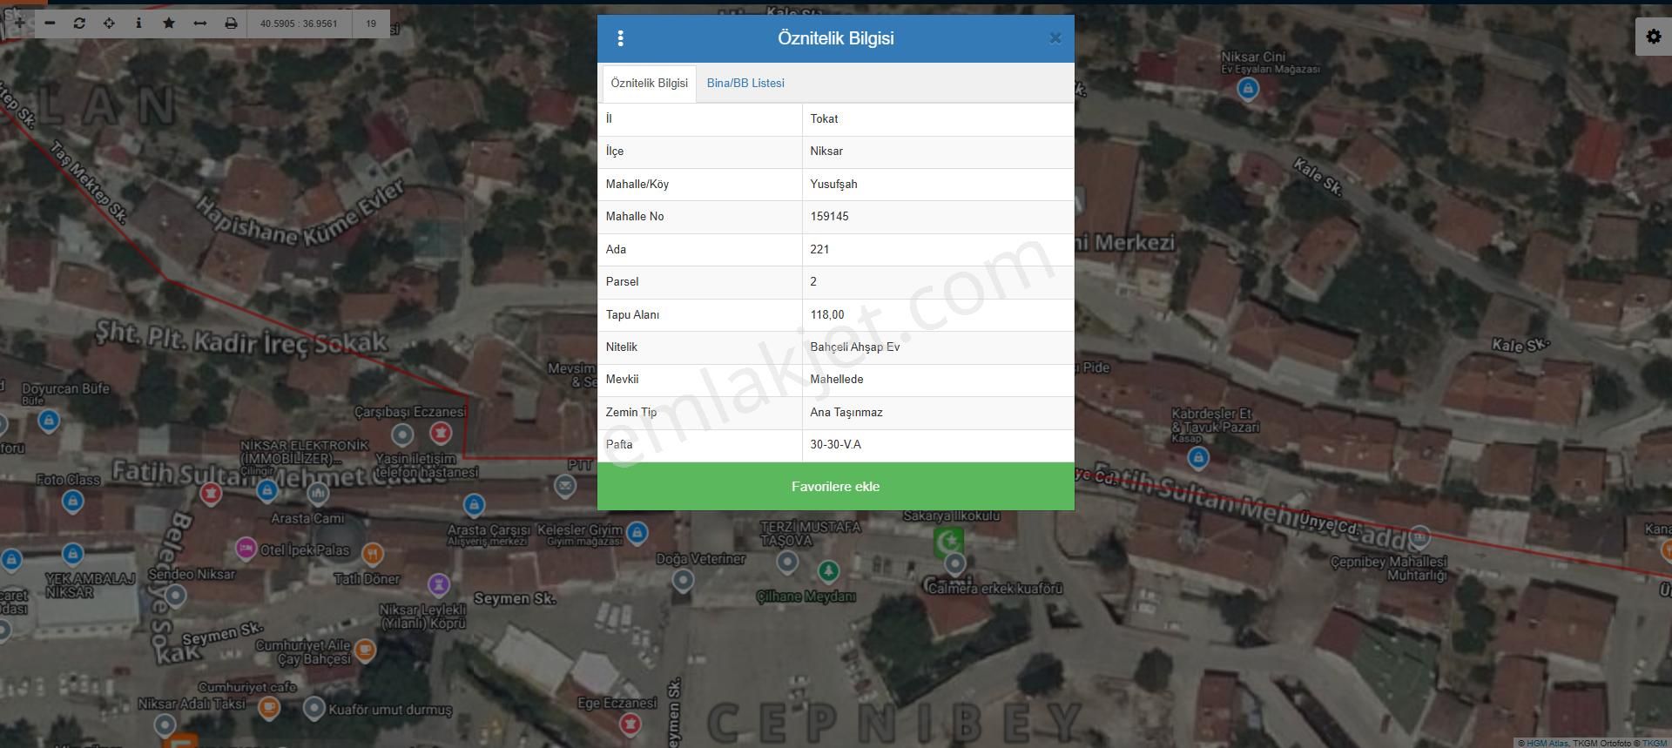Viewport: 1672px width, 748px height.
Task: Refresh the map with the circular arrows icon
Action: coord(79,23)
